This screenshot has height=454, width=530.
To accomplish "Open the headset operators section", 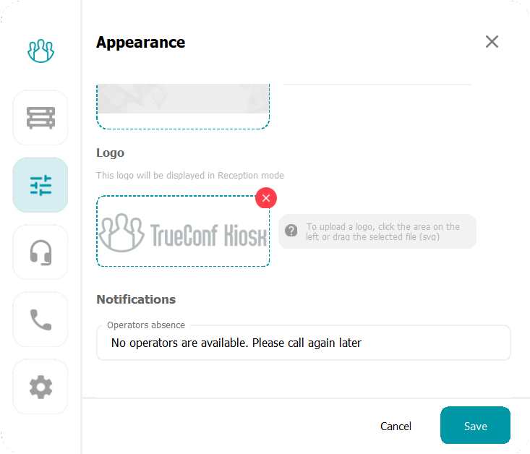I will [40, 252].
